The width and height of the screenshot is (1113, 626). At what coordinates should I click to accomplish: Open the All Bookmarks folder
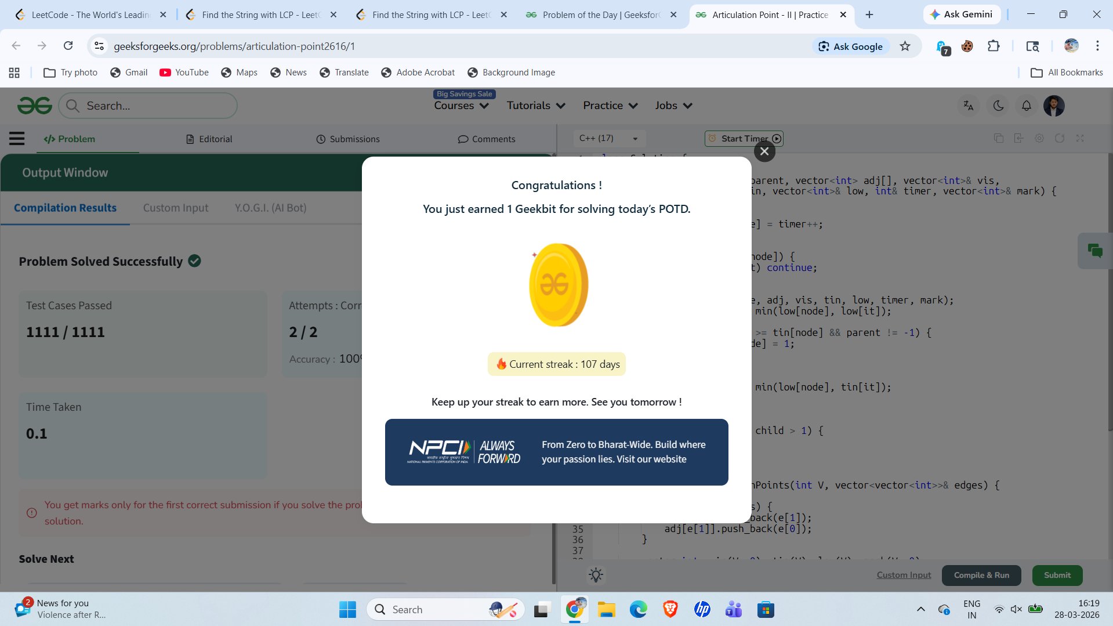click(x=1067, y=73)
